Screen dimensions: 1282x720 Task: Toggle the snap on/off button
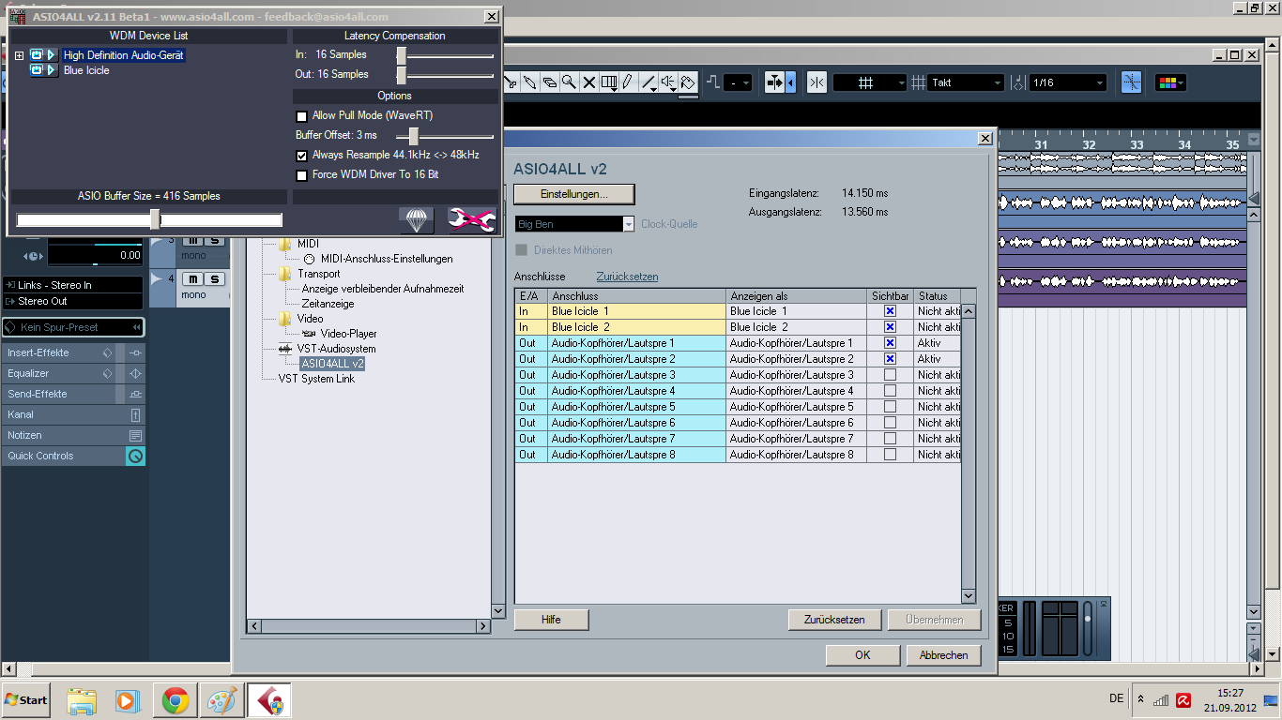tap(816, 82)
